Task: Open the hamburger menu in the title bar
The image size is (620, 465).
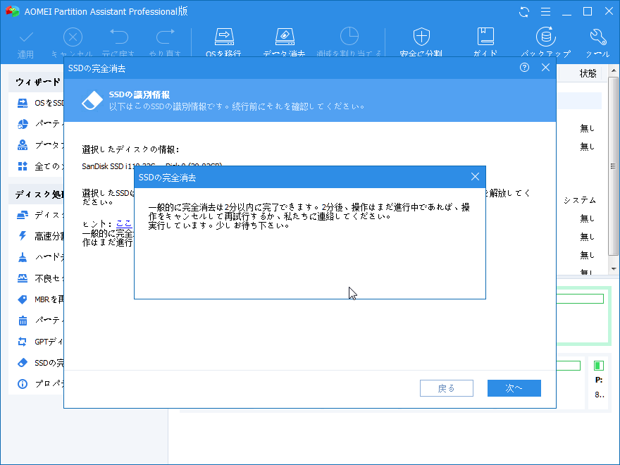Action: [545, 12]
